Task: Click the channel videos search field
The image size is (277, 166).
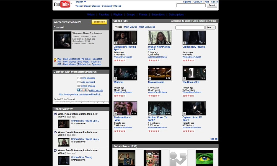Action: click(x=190, y=27)
